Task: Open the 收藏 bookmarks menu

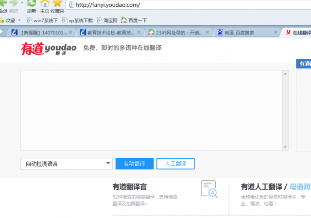Action: 10,20
